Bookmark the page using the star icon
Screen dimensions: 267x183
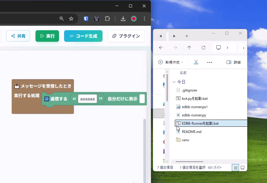71,18
